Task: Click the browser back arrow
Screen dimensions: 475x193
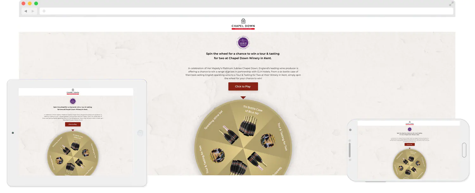Action: pos(26,11)
